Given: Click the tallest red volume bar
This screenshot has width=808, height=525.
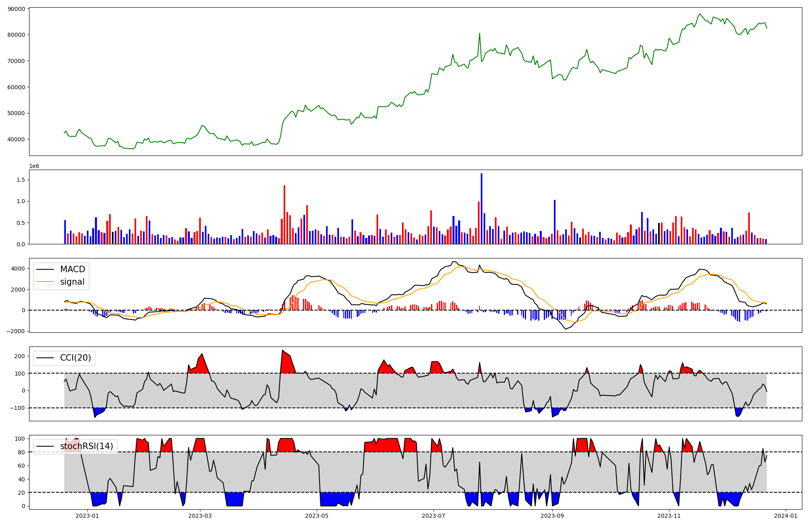Looking at the screenshot, I should coord(284,214).
